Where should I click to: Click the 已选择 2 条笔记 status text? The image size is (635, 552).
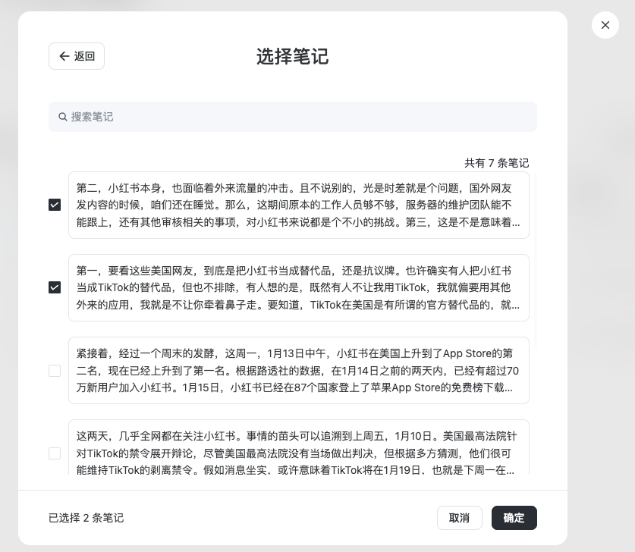[x=86, y=518]
